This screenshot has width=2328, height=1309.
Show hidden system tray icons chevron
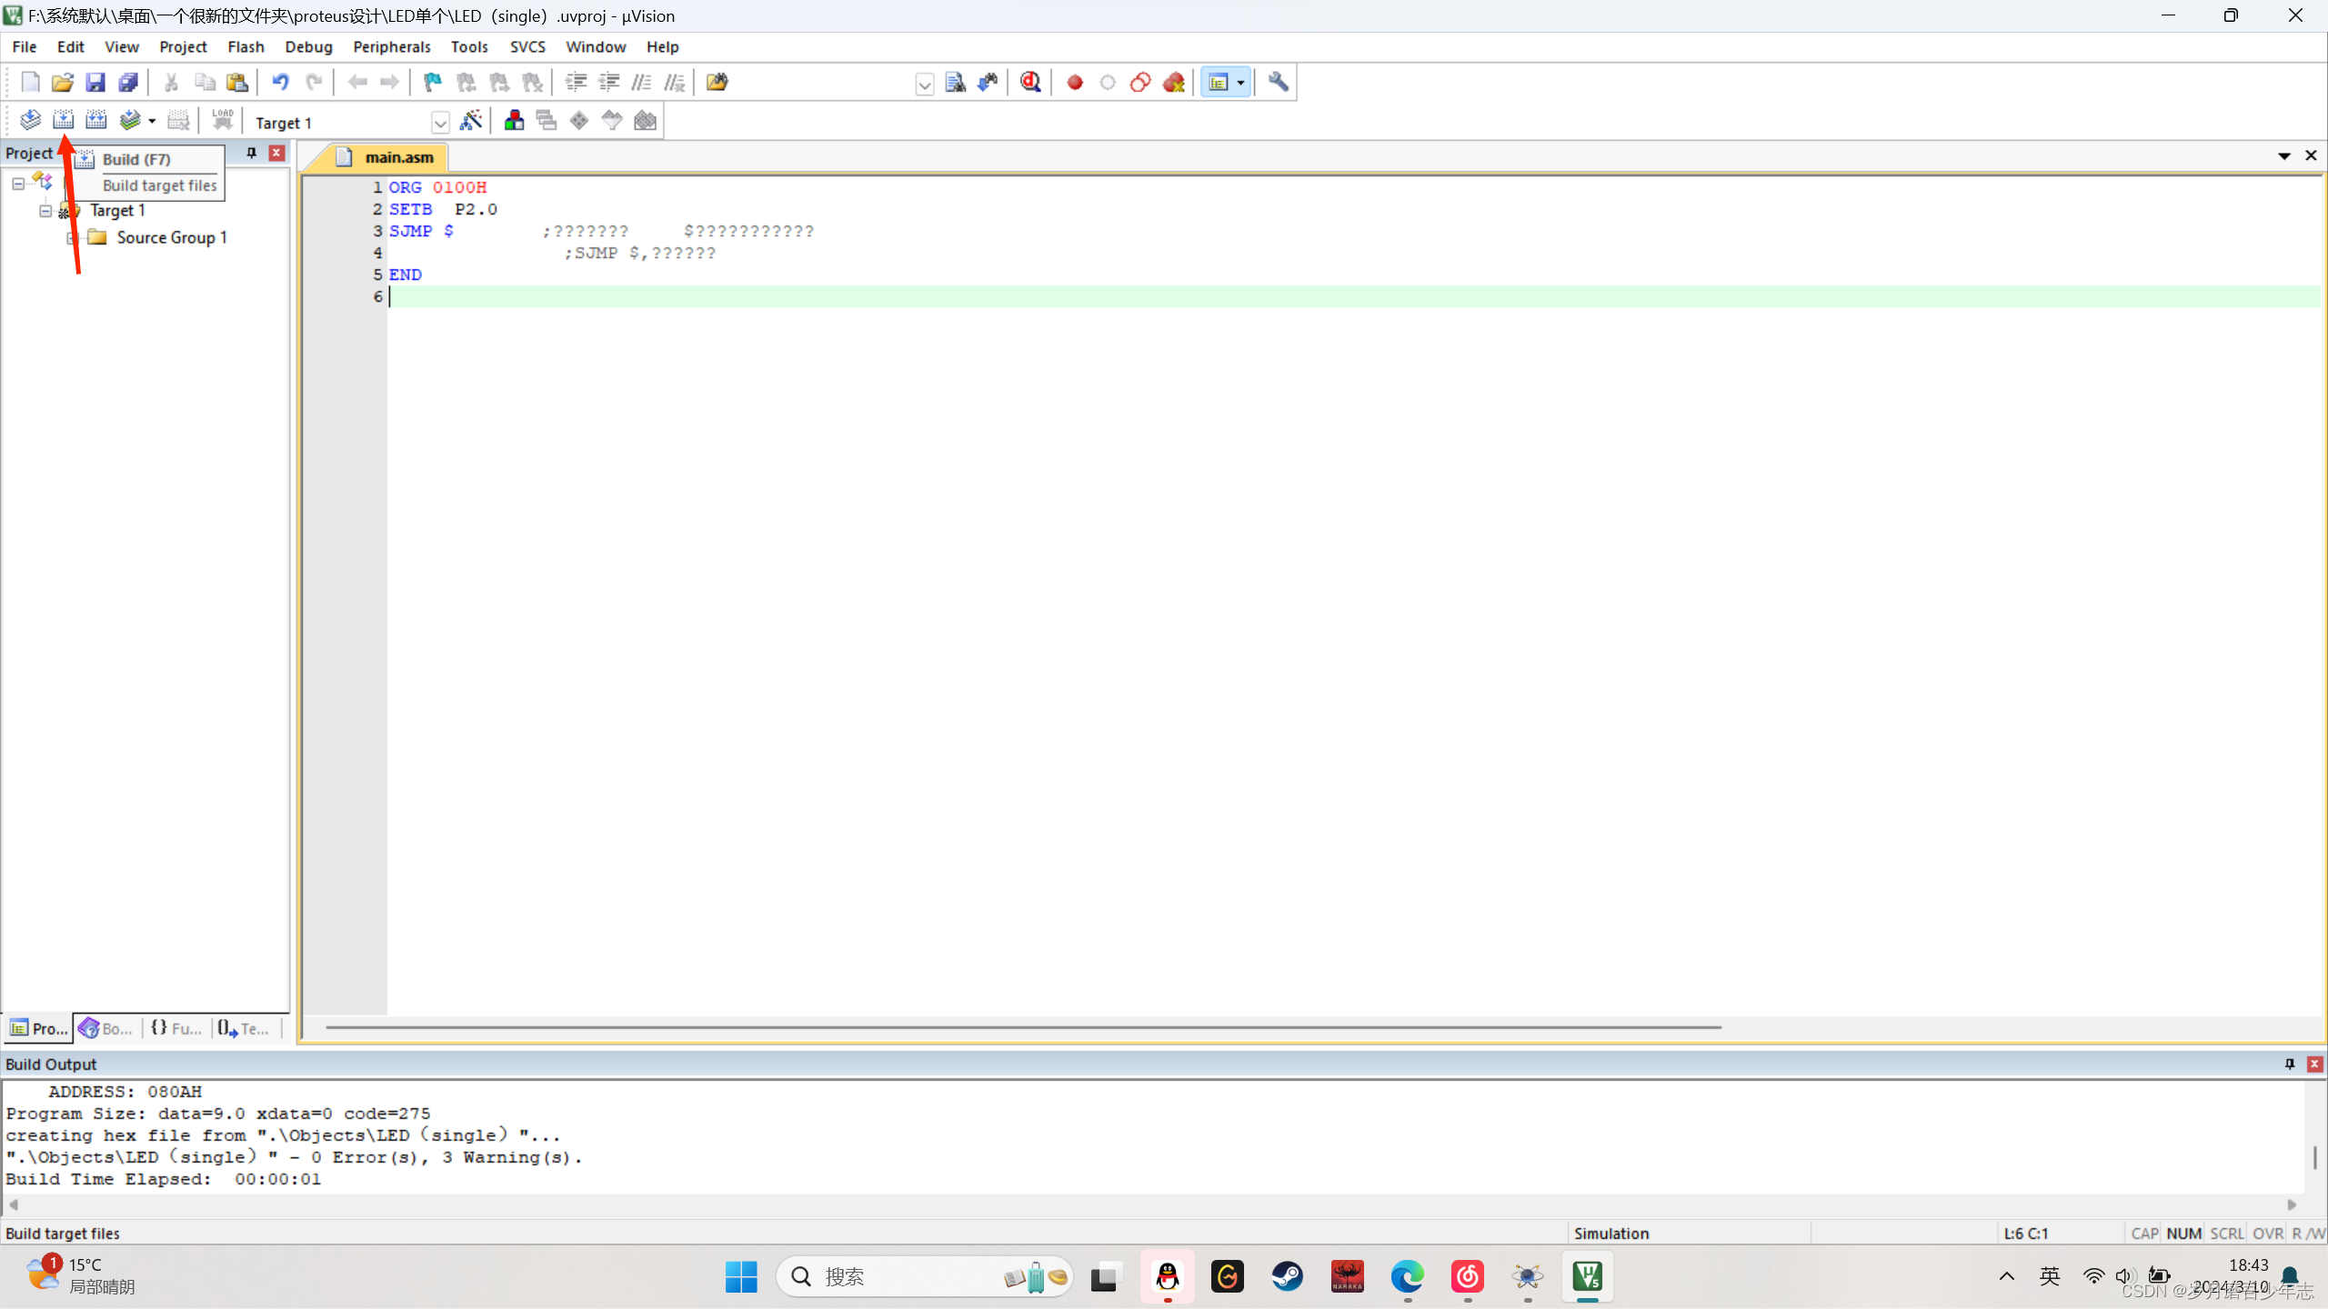coord(2006,1276)
